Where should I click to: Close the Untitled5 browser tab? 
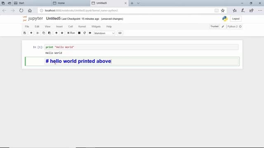(125, 3)
